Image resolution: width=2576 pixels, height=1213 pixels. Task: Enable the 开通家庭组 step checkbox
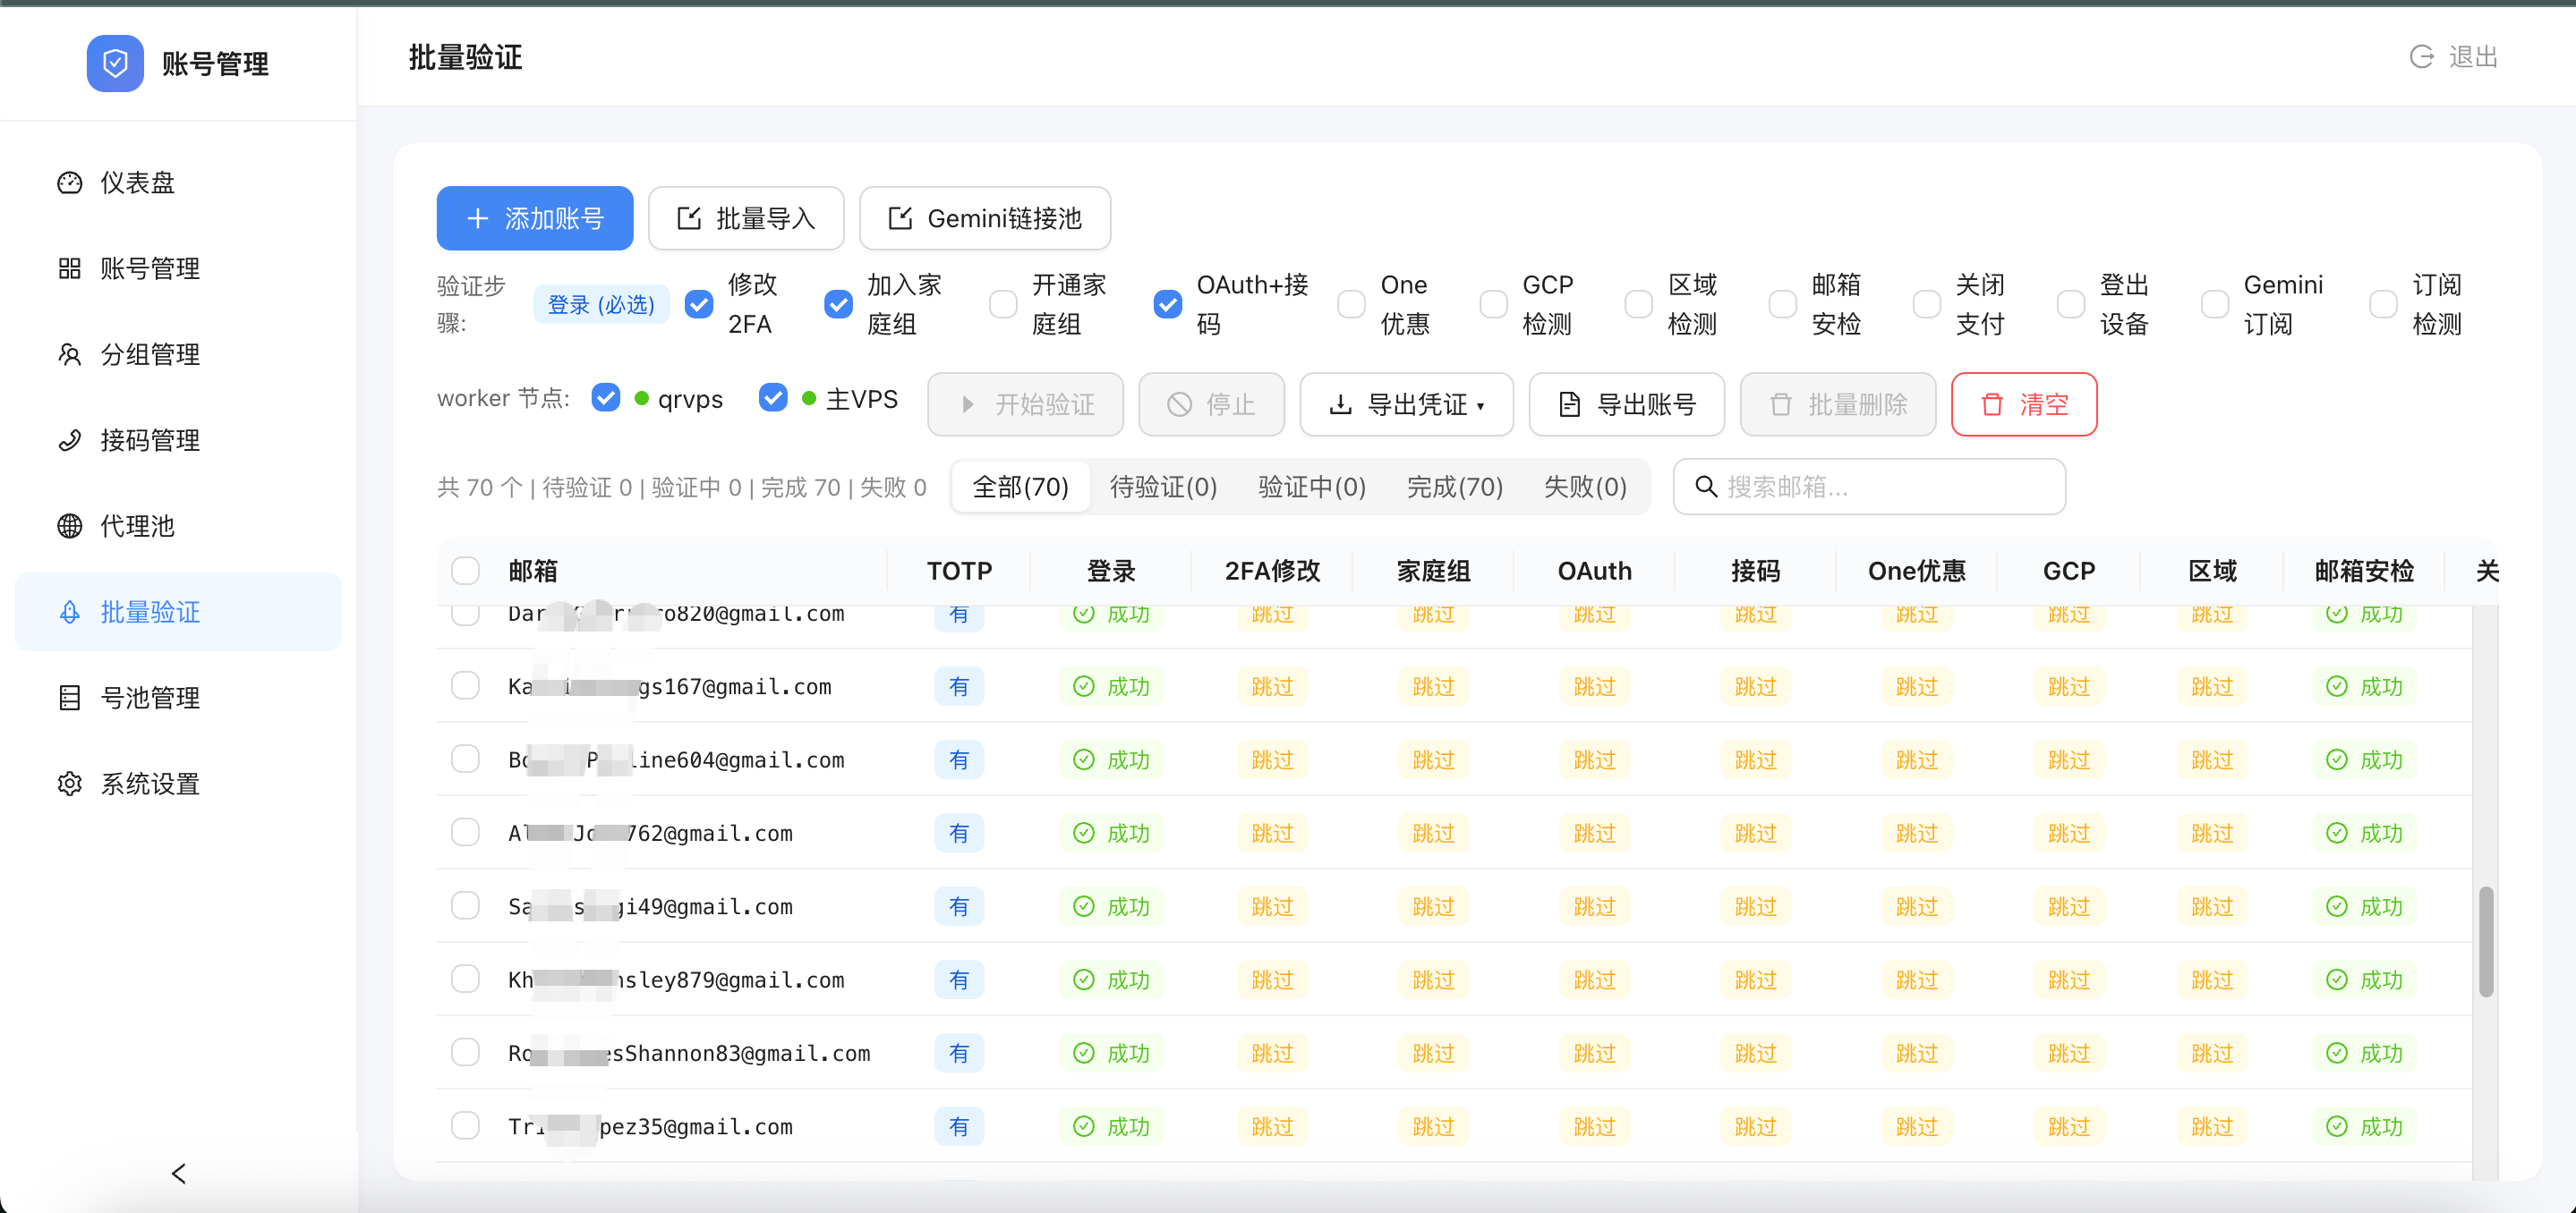coord(1003,305)
